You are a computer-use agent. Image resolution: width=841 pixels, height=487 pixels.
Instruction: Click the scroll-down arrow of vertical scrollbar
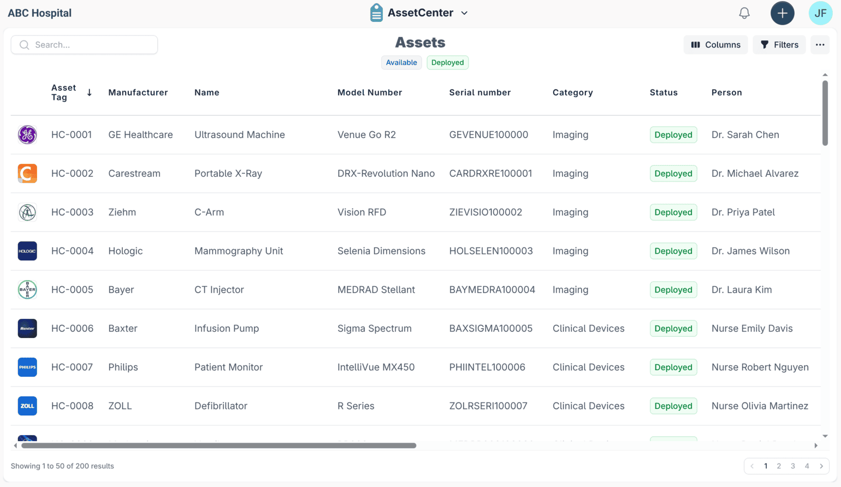(x=825, y=436)
